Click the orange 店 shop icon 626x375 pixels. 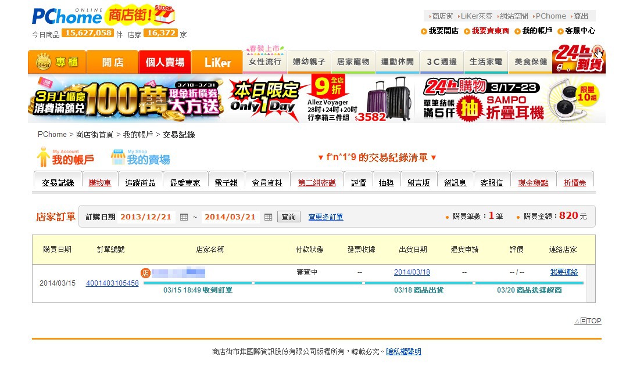pos(145,273)
